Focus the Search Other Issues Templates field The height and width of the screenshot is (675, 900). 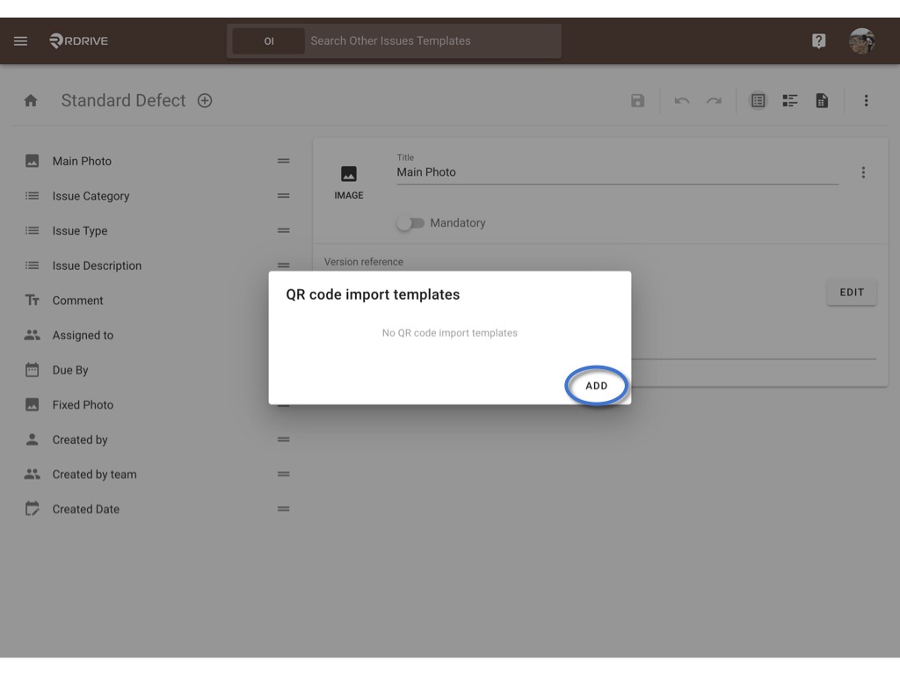(x=433, y=40)
